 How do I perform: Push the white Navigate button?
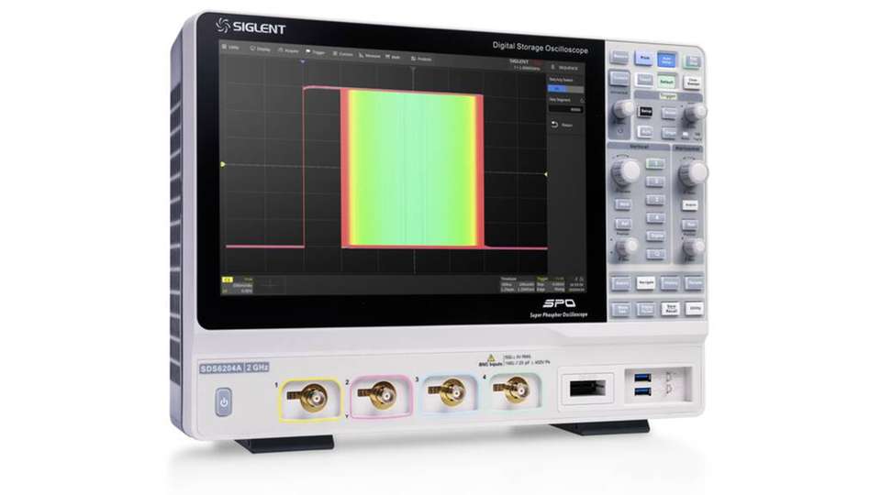645,283
